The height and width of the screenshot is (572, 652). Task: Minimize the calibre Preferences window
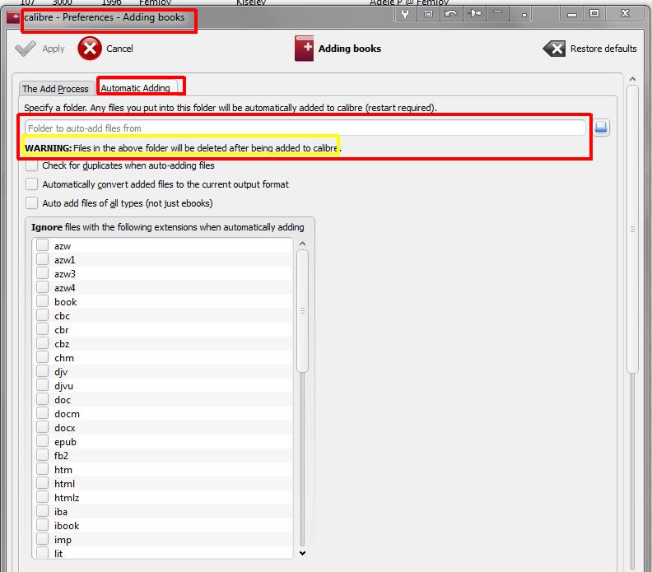point(572,14)
